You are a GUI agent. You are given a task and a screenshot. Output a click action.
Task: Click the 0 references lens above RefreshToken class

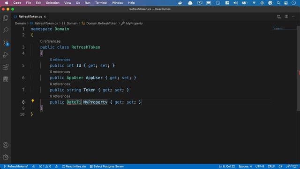(50, 41)
